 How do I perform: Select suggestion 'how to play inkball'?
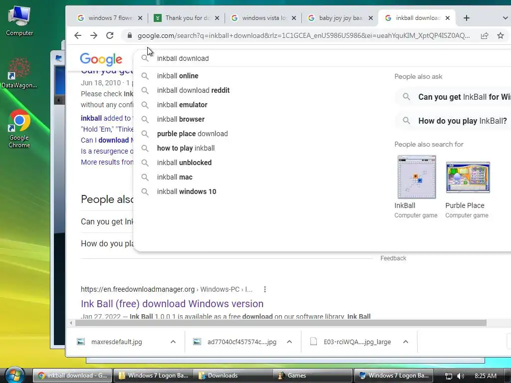pyautogui.click(x=186, y=148)
